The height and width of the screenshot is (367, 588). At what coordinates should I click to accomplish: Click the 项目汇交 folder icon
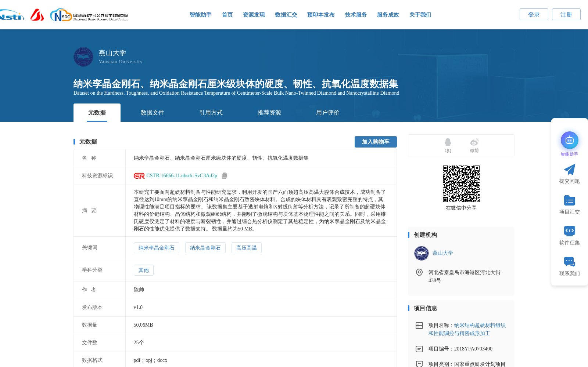[569, 200]
